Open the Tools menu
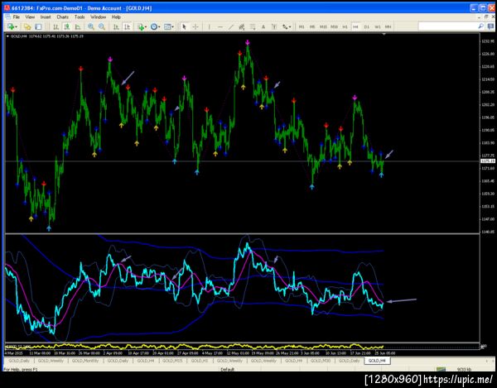497x388 pixels. pos(80,17)
